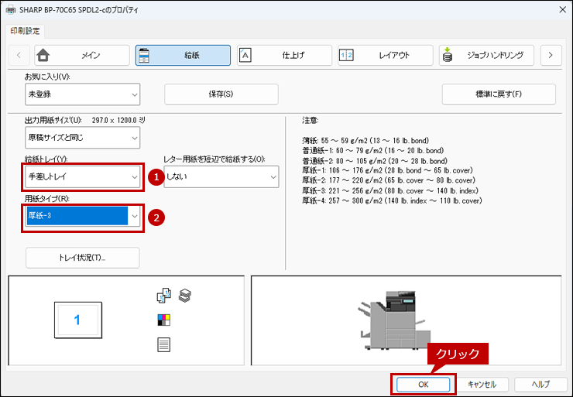Image resolution: width=573 pixels, height=397 pixels.
Task: Click the color mode CMYK icon
Action: [163, 320]
